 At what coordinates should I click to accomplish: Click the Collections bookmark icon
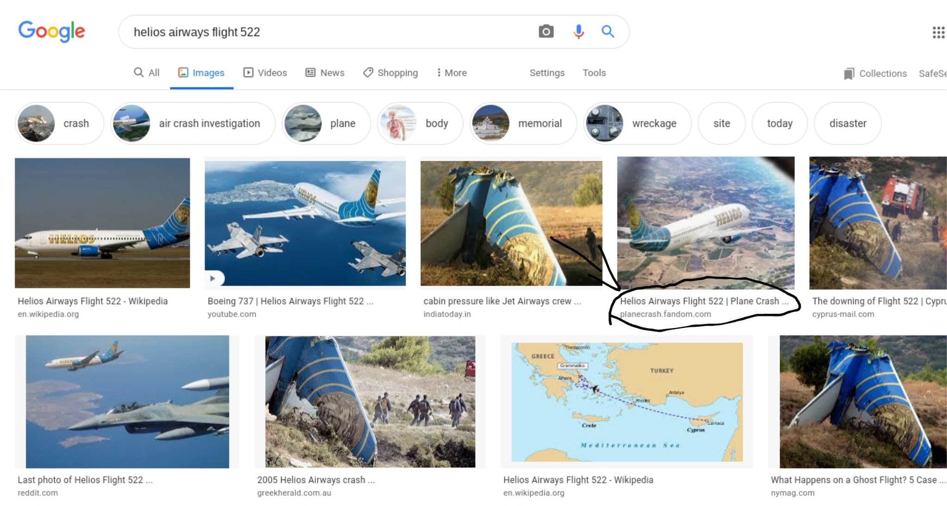[849, 73]
